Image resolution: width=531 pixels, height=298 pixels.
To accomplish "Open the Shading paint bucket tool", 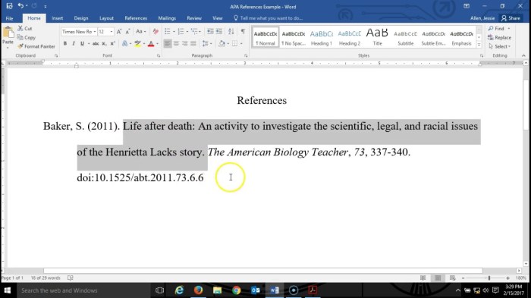I will pos(222,44).
